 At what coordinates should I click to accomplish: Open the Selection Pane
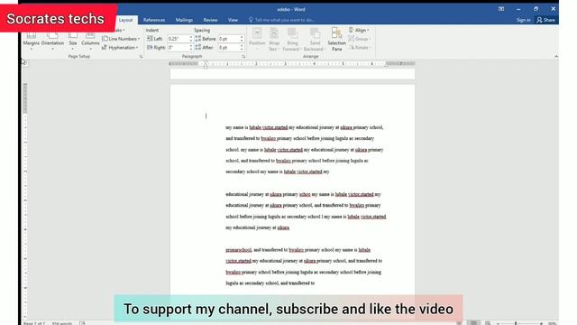[336, 39]
